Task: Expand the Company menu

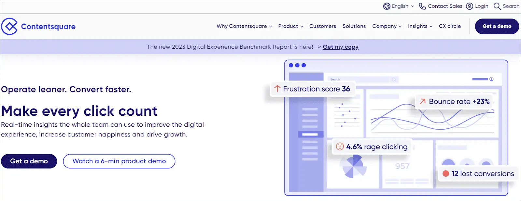Action: (x=387, y=26)
